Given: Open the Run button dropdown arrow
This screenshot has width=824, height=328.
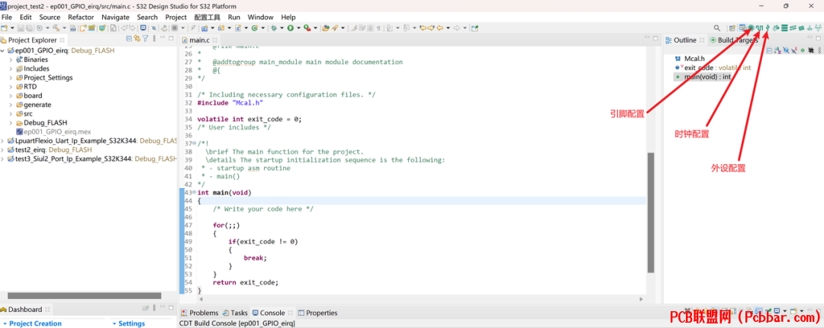Looking at the screenshot, I should click(298, 28).
